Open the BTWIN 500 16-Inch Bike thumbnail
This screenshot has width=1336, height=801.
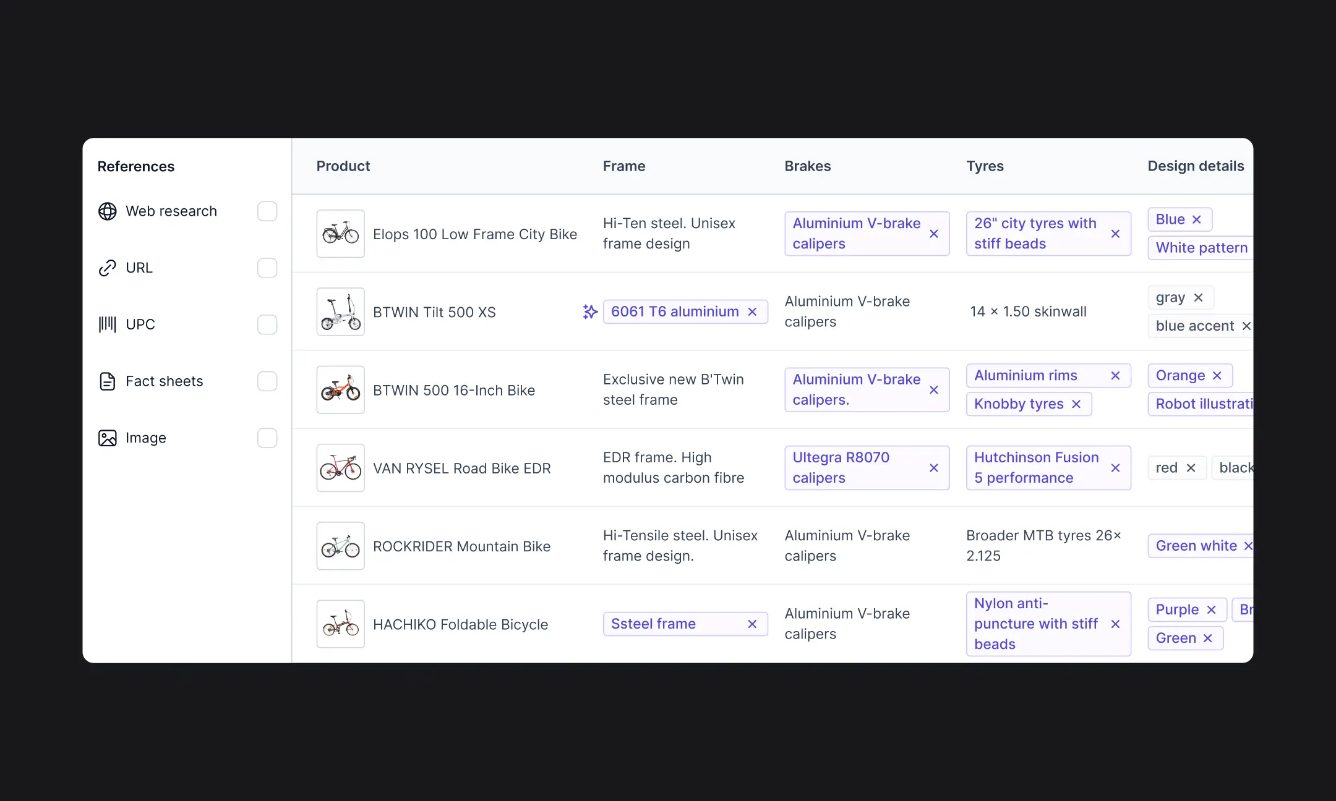pos(341,390)
